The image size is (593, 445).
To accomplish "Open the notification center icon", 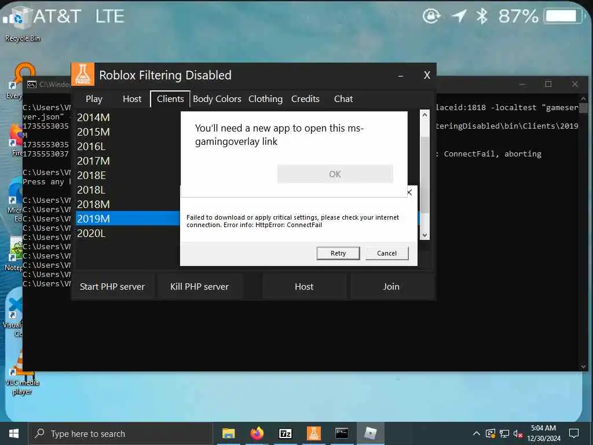I will click(x=574, y=433).
